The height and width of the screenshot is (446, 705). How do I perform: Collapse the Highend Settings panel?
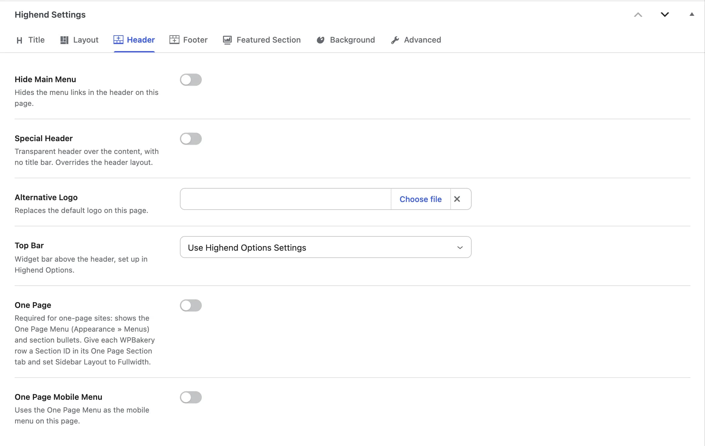[692, 14]
